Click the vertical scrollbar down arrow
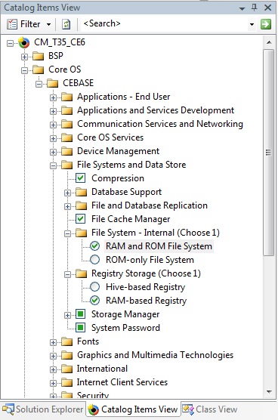 tap(269, 392)
